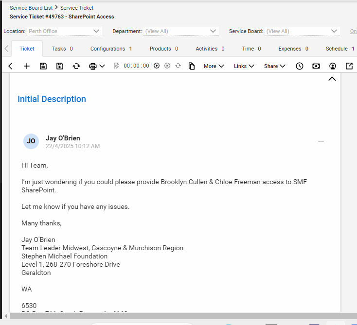The width and height of the screenshot is (357, 325).
Task: Start the stopwatch with the play icon
Action: (157, 66)
